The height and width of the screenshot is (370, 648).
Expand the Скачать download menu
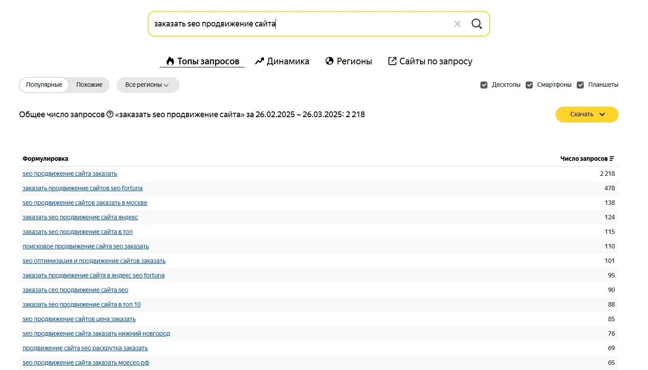(586, 115)
